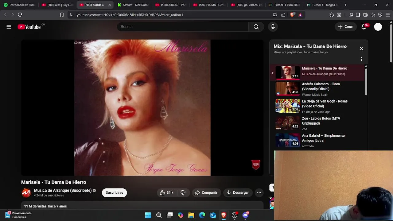Click share icon in address bar

(x=283, y=15)
